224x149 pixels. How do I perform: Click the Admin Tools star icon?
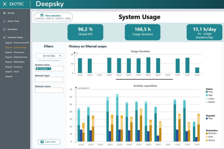click(x=5, y=21)
